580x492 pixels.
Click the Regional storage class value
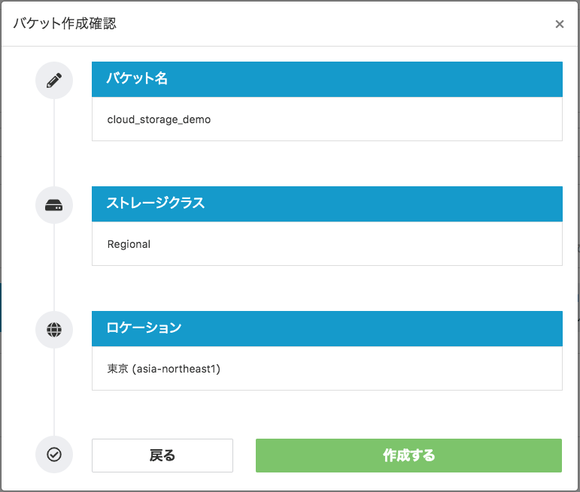click(129, 244)
